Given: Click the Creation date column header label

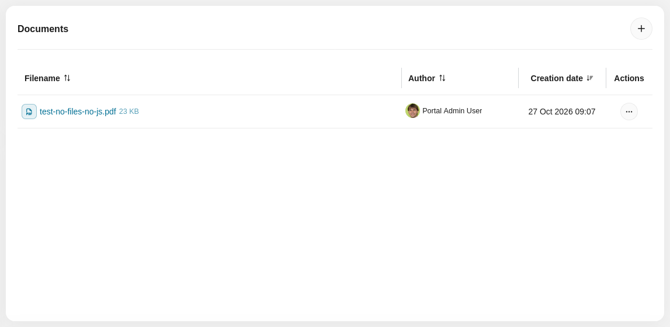Looking at the screenshot, I should (x=557, y=78).
